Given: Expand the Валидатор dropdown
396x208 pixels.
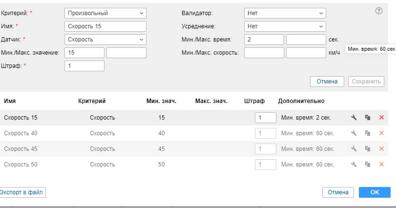Looking at the screenshot, I should pos(285,13).
